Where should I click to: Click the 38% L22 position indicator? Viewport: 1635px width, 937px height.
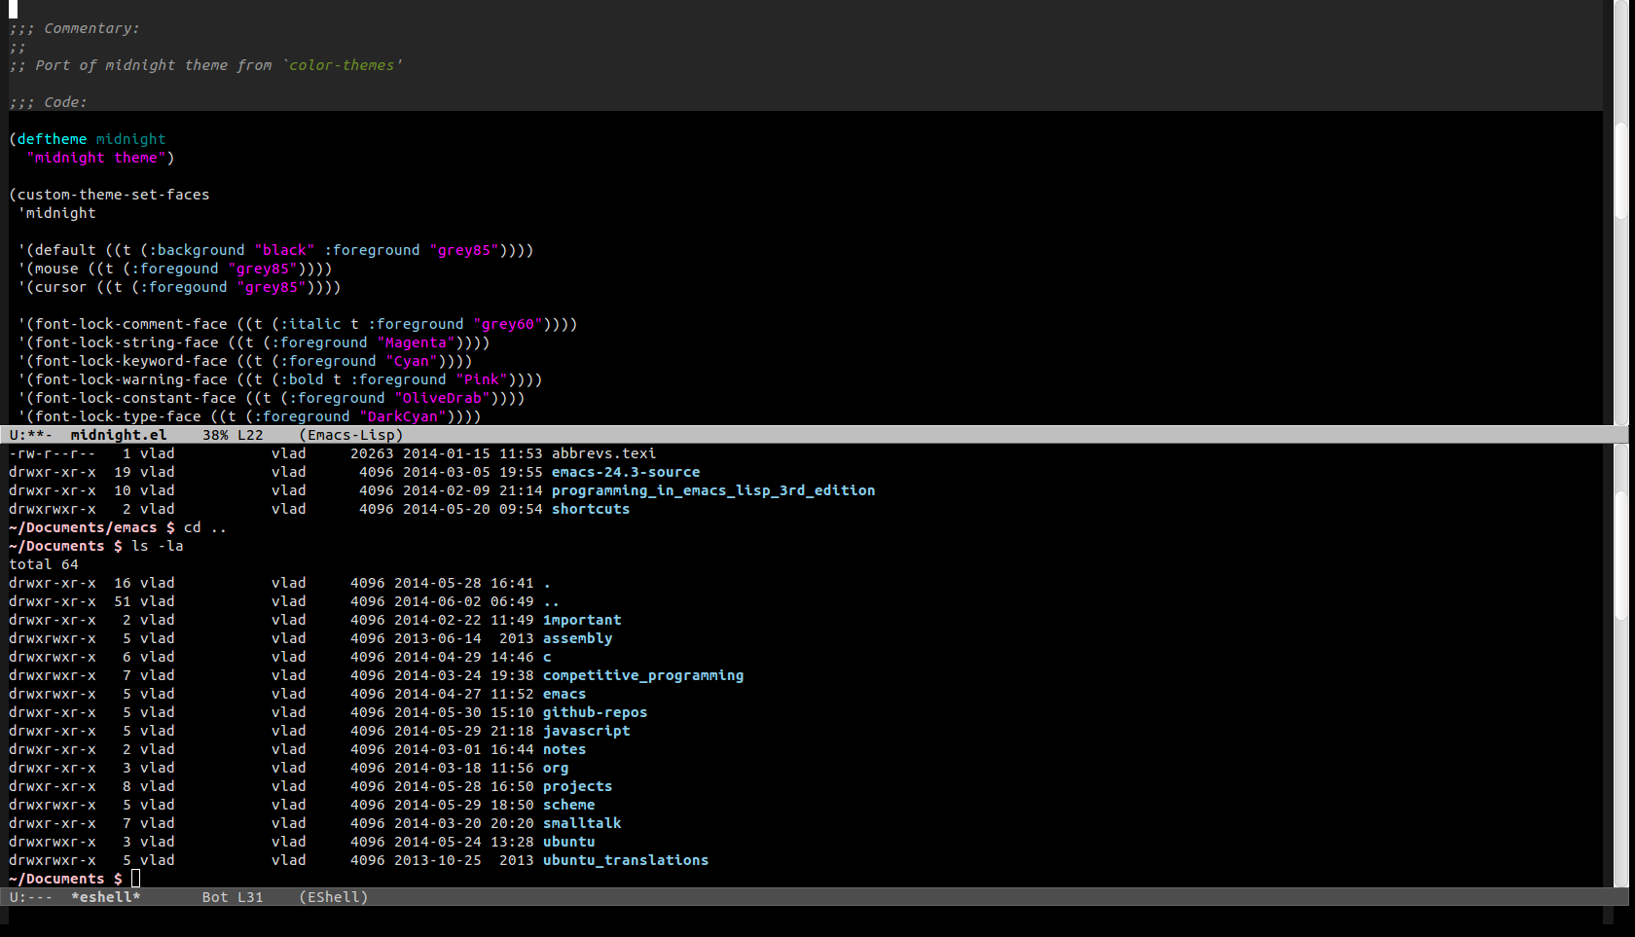233,435
